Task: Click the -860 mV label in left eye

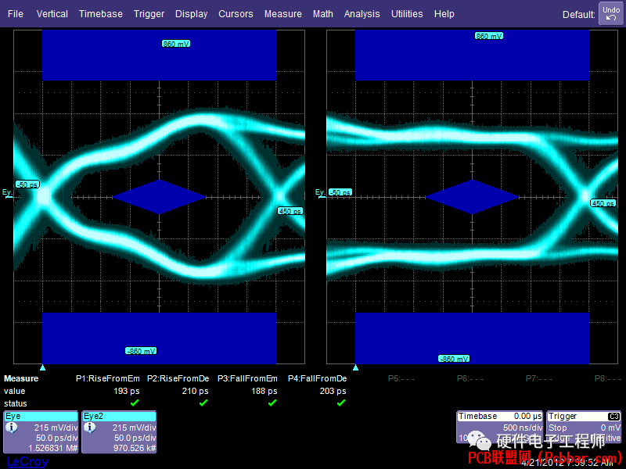Action: (x=141, y=351)
